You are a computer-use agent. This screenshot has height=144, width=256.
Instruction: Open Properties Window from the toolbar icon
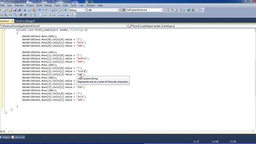point(172,10)
